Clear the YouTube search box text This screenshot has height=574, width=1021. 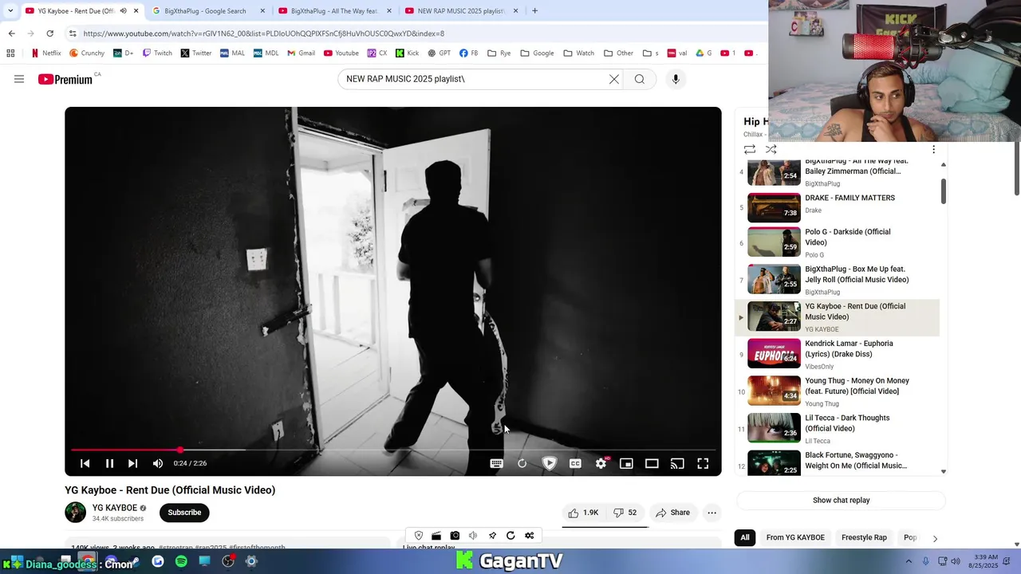click(x=614, y=79)
